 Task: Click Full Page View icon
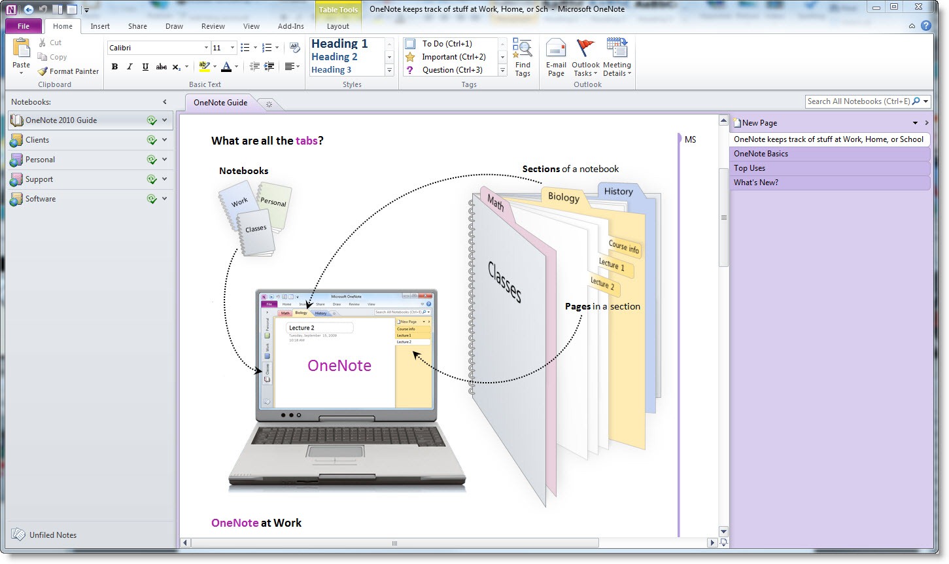click(72, 9)
